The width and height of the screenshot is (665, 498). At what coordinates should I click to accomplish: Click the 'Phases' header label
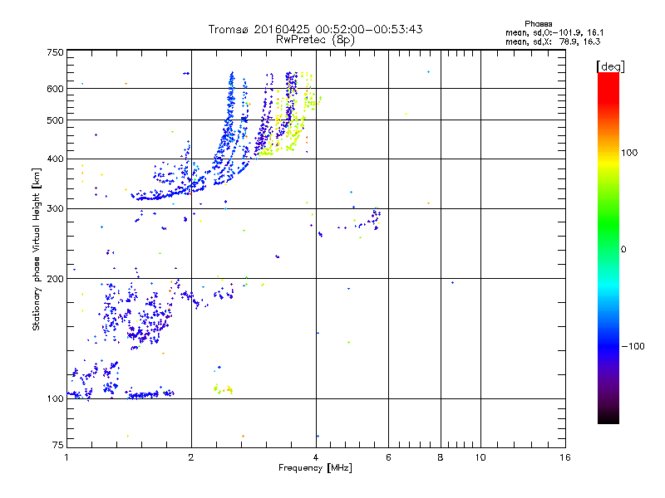point(538,24)
